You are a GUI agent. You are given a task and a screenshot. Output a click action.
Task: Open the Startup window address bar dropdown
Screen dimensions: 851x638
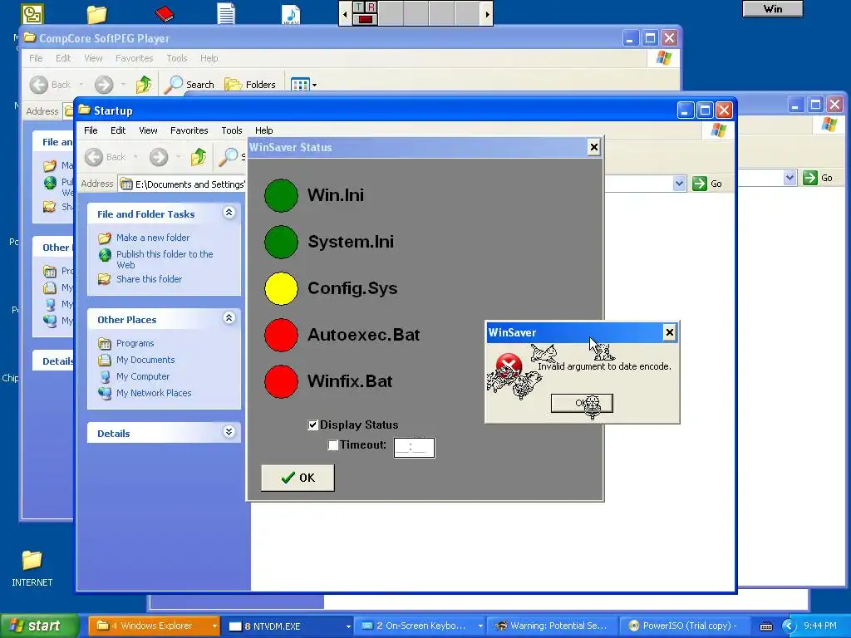click(679, 184)
